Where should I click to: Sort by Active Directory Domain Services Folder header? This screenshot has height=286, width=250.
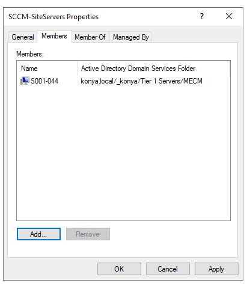pyautogui.click(x=153, y=68)
